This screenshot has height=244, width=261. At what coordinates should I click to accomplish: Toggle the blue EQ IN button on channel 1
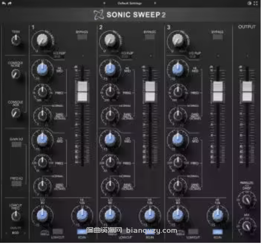[82, 232]
